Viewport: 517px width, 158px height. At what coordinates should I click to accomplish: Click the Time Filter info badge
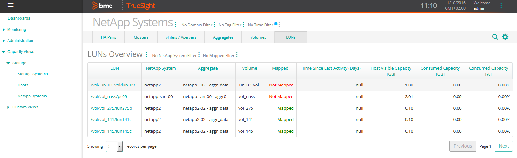(x=276, y=24)
